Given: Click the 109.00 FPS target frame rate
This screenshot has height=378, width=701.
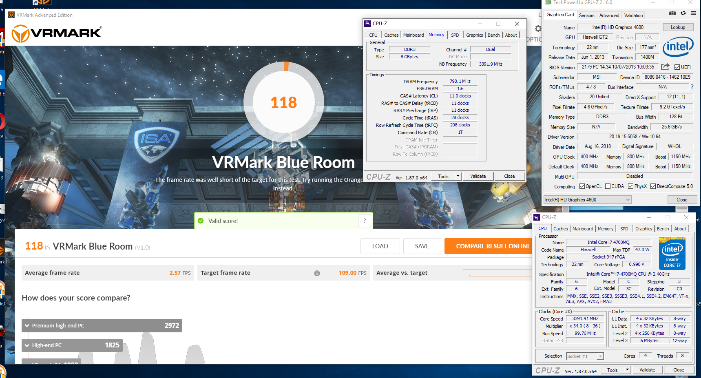Looking at the screenshot, I should click(x=352, y=273).
